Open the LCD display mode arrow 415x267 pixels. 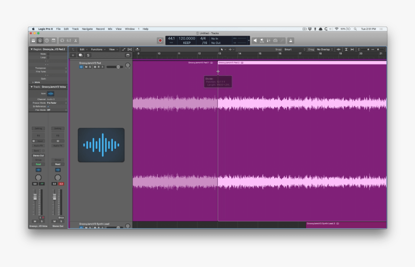point(249,41)
